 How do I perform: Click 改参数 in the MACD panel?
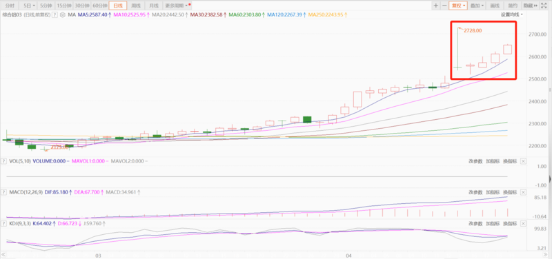(475, 192)
